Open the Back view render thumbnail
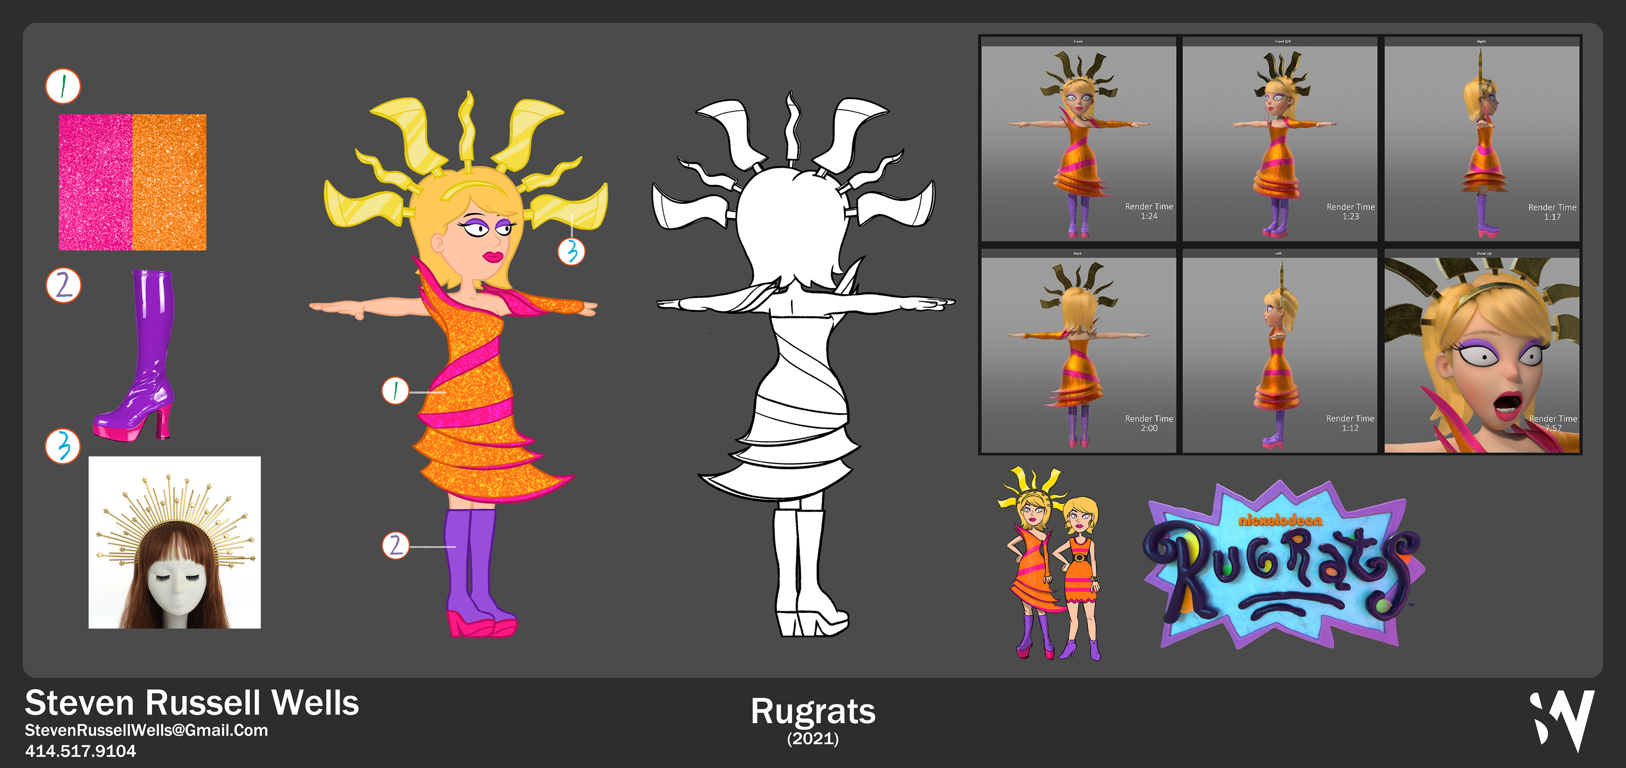1626x768 pixels. click(x=1078, y=351)
